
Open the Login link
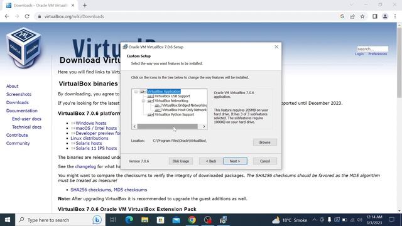coord(359,54)
